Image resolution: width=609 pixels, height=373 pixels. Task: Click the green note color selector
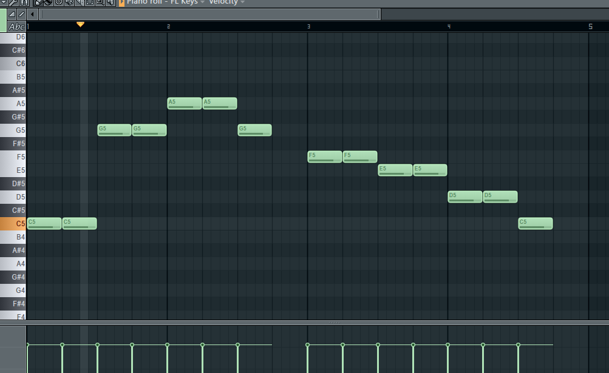point(3,20)
